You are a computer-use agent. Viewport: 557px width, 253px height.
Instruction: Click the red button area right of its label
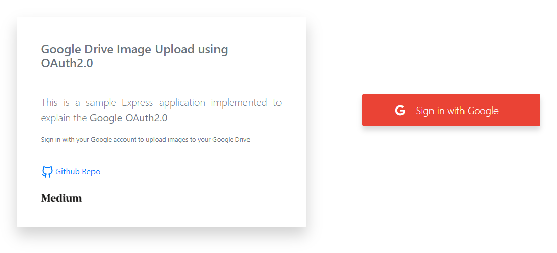[x=519, y=110]
